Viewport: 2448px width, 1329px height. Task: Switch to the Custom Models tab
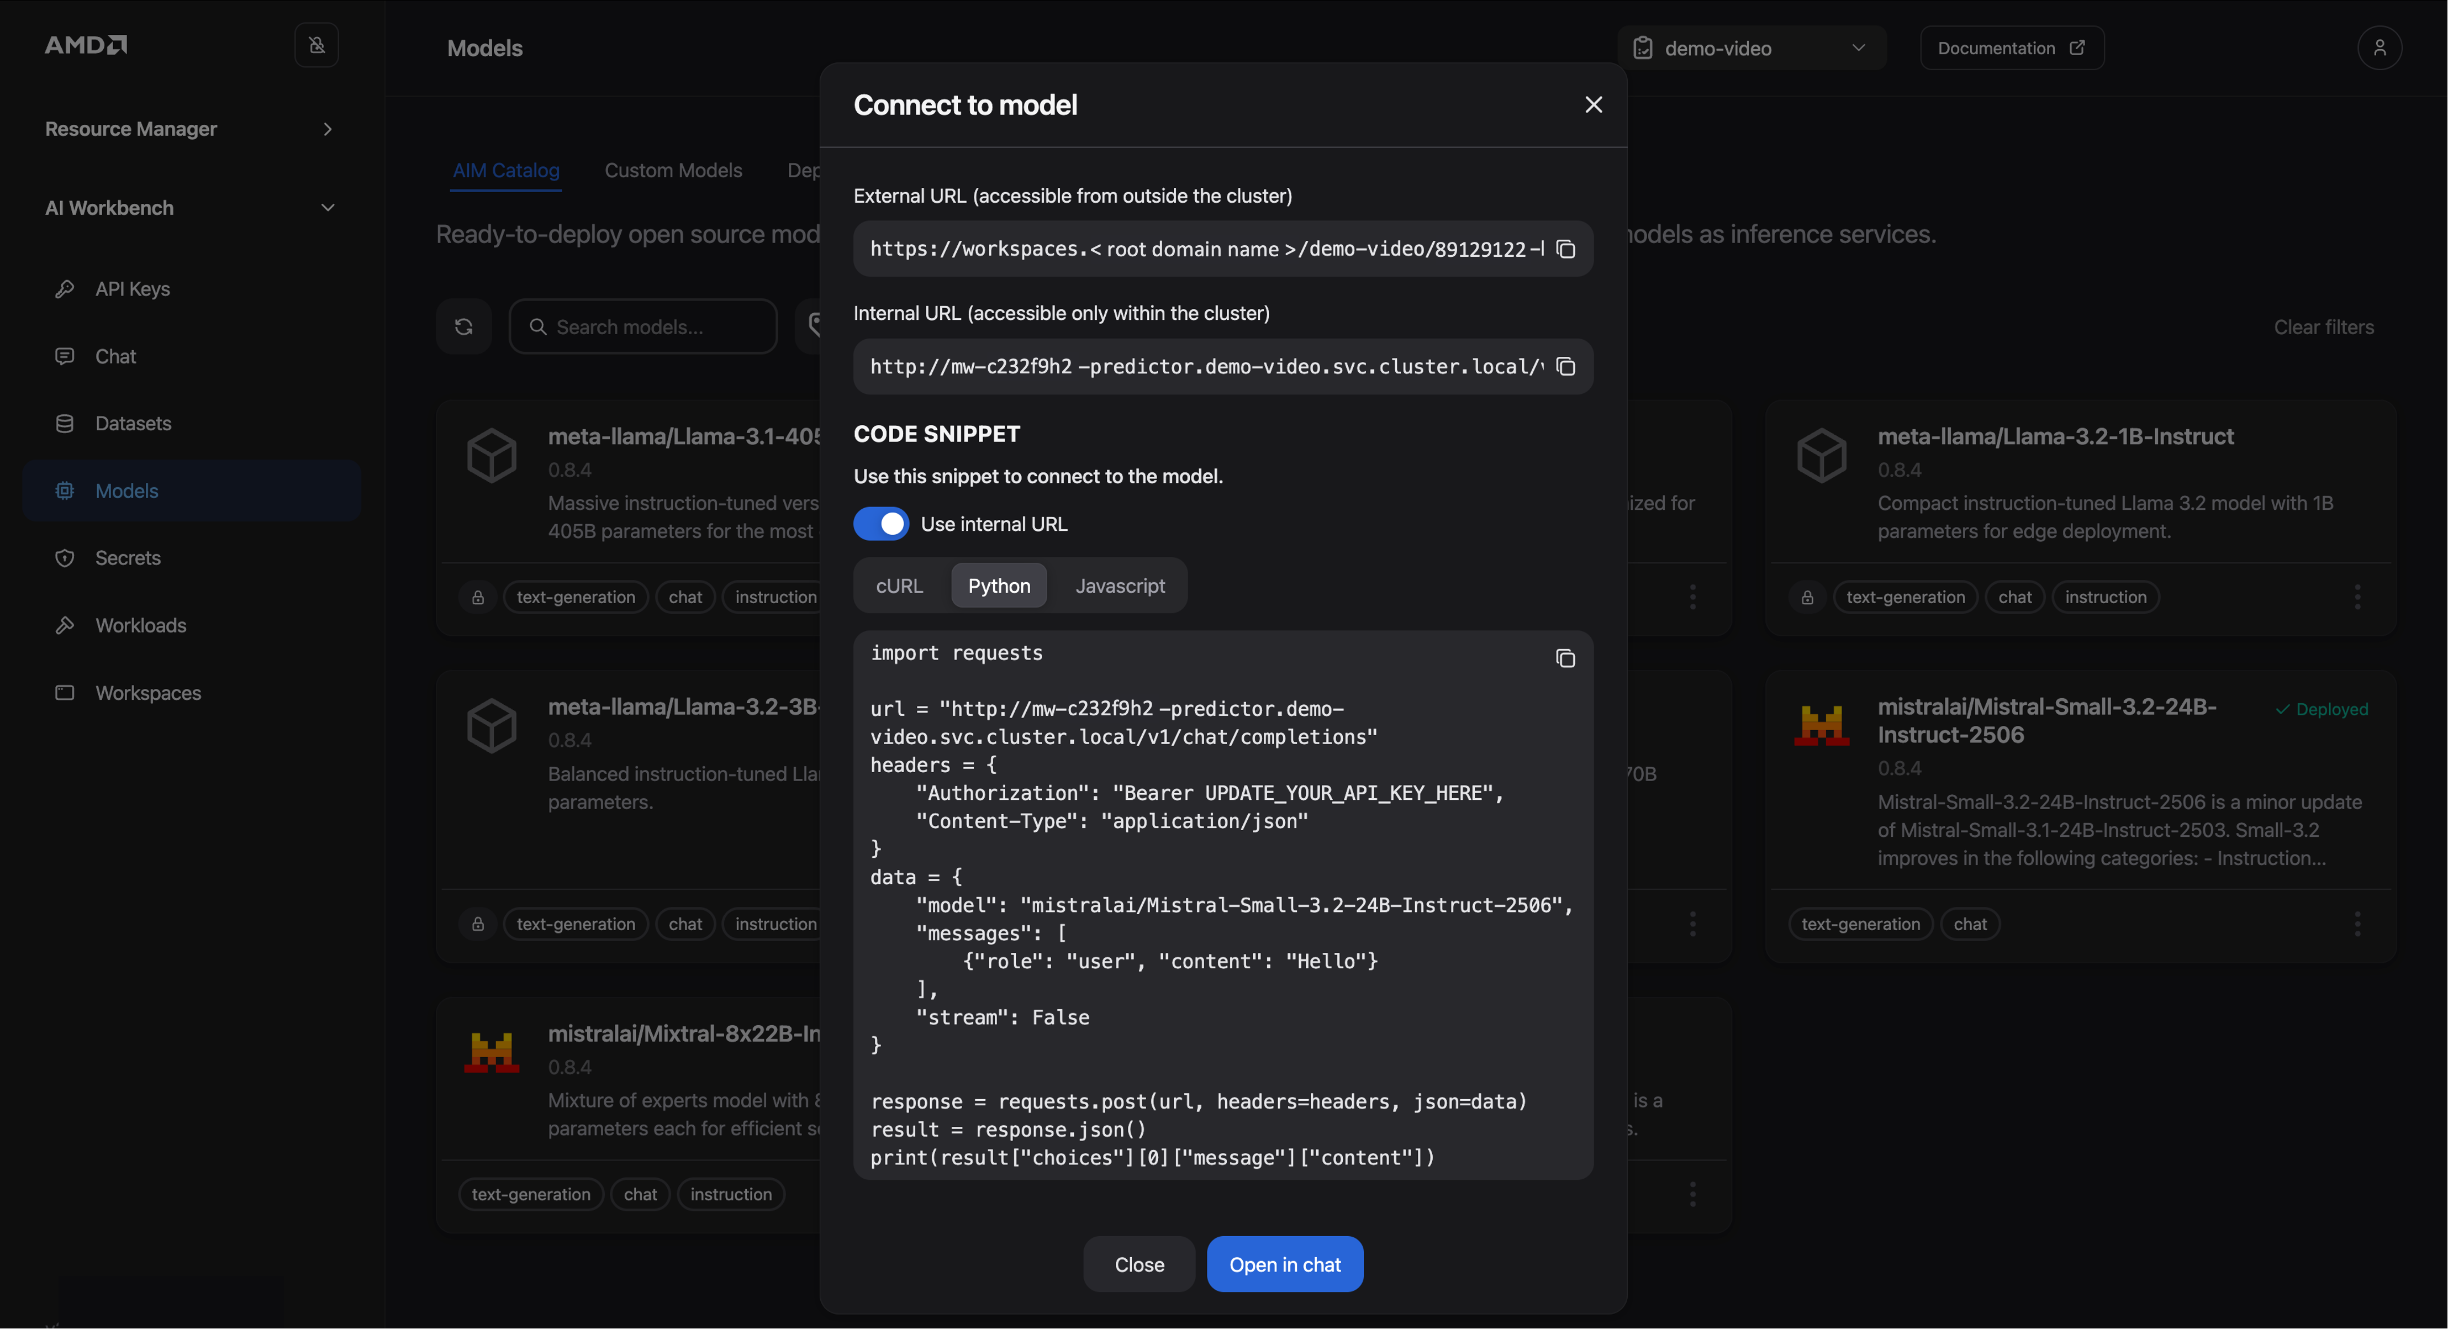coord(673,171)
